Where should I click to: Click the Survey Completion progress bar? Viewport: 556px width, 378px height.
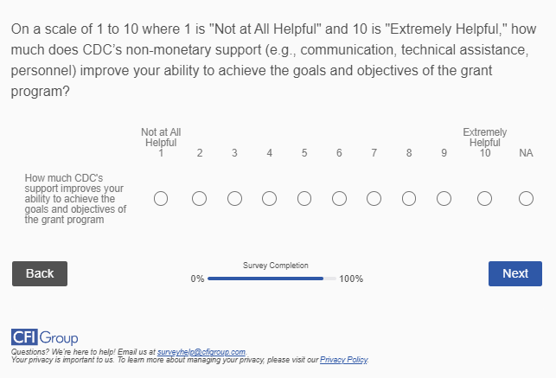click(272, 279)
